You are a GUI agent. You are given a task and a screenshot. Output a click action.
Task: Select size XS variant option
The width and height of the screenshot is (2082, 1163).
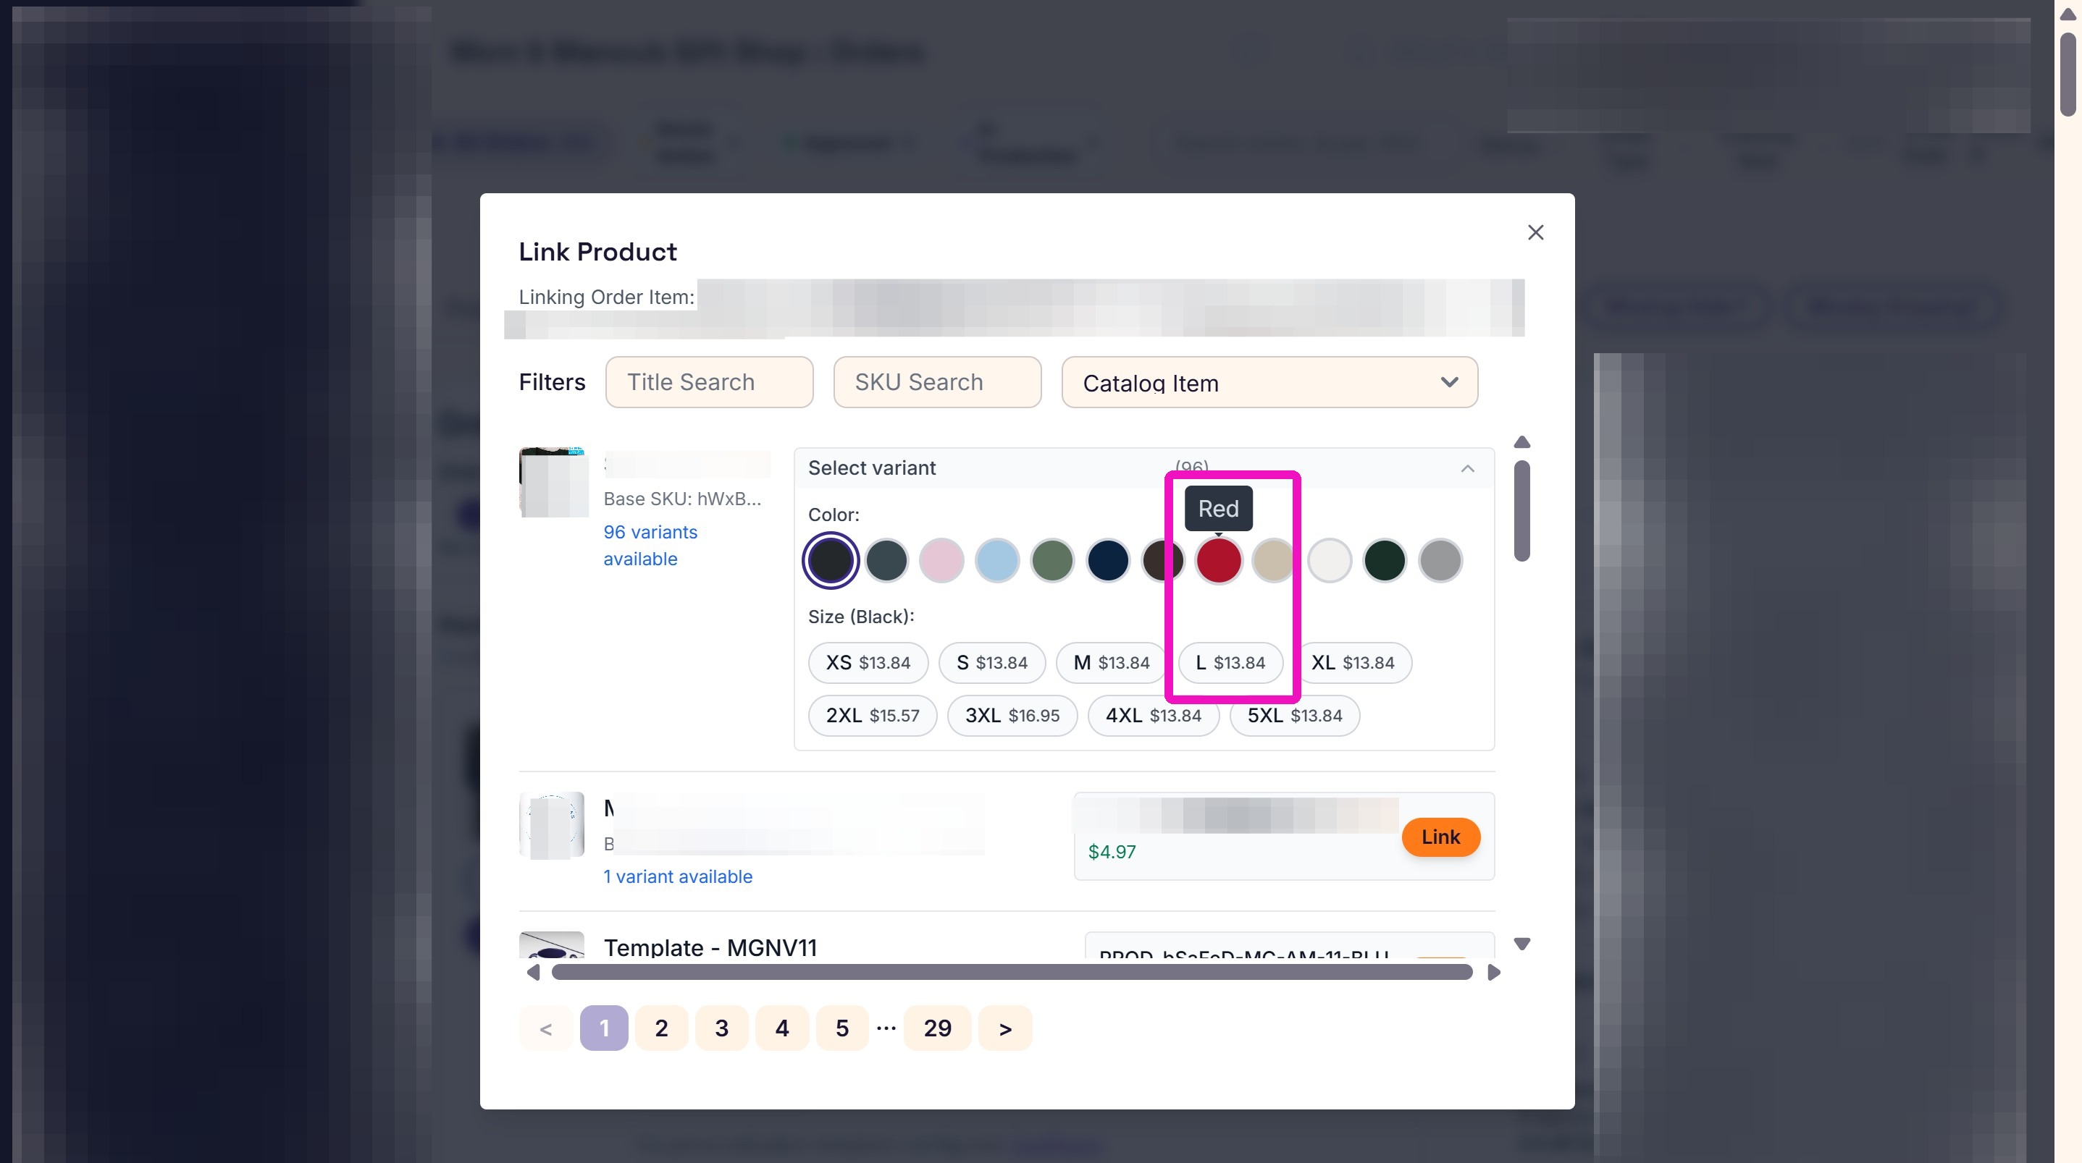click(x=868, y=663)
